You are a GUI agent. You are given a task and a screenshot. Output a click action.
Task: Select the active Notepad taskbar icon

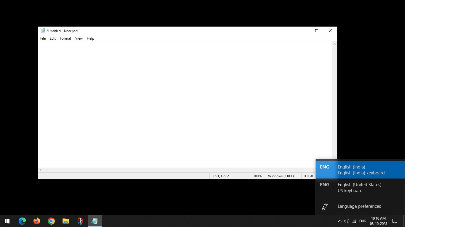click(x=94, y=221)
